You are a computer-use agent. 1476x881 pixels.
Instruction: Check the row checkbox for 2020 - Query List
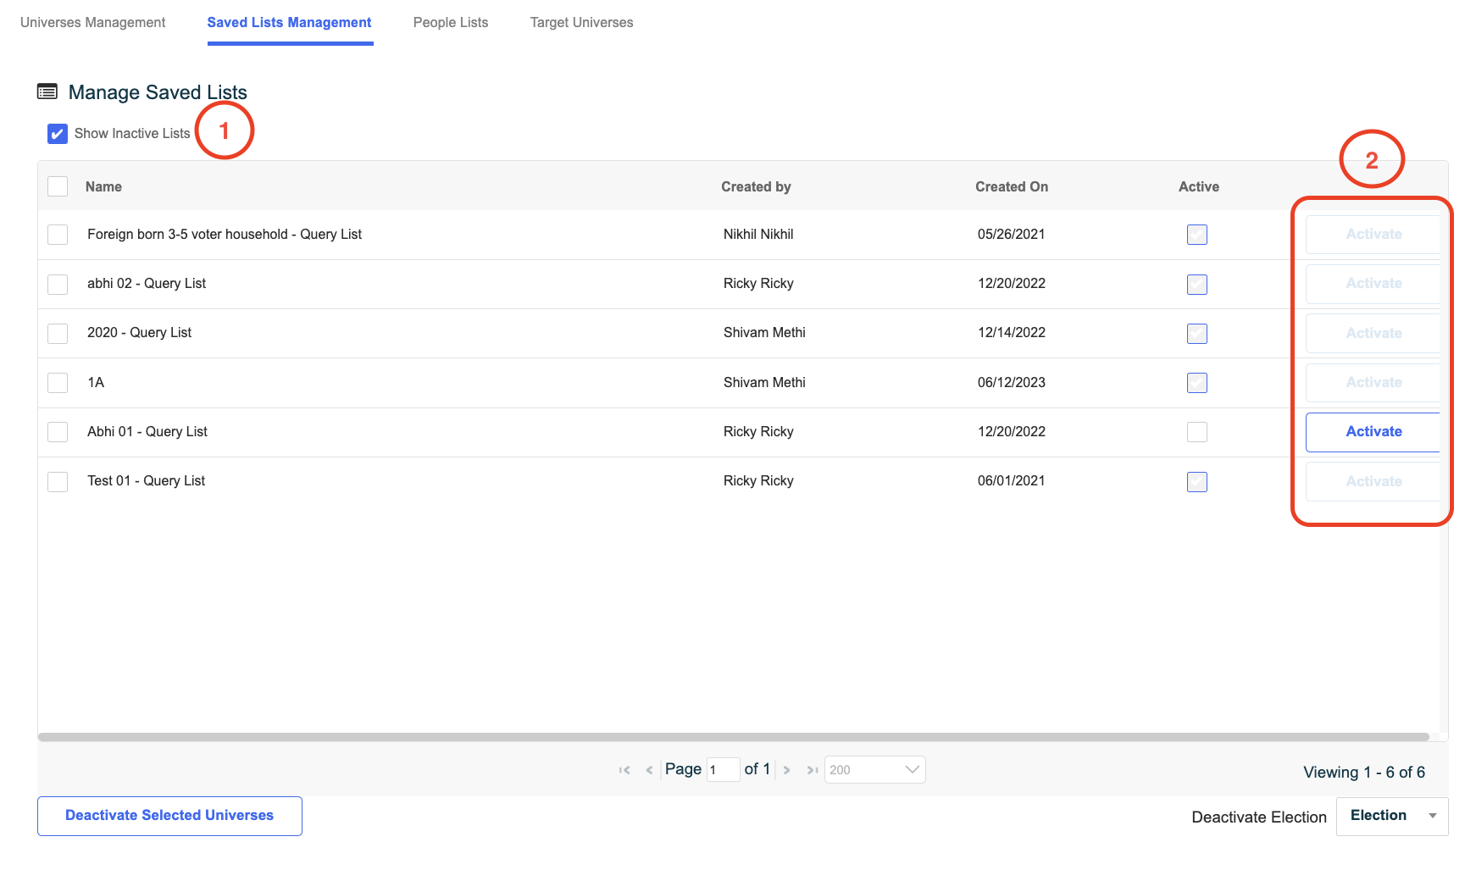(x=58, y=333)
